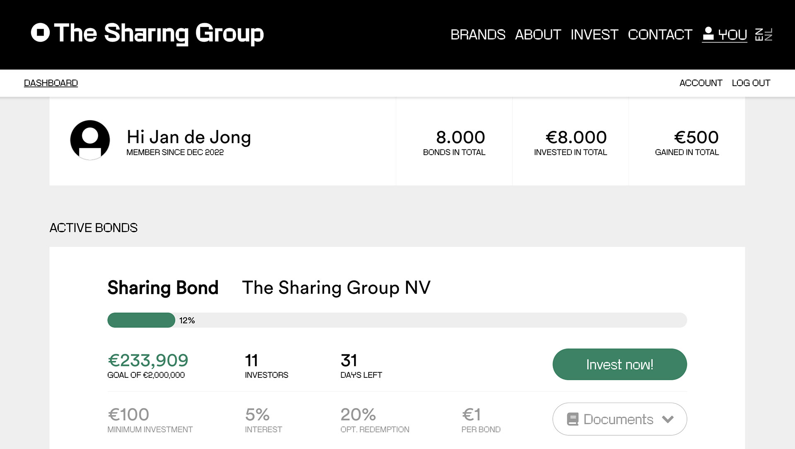
Task: Open ACCOUNT settings link
Action: pos(701,83)
